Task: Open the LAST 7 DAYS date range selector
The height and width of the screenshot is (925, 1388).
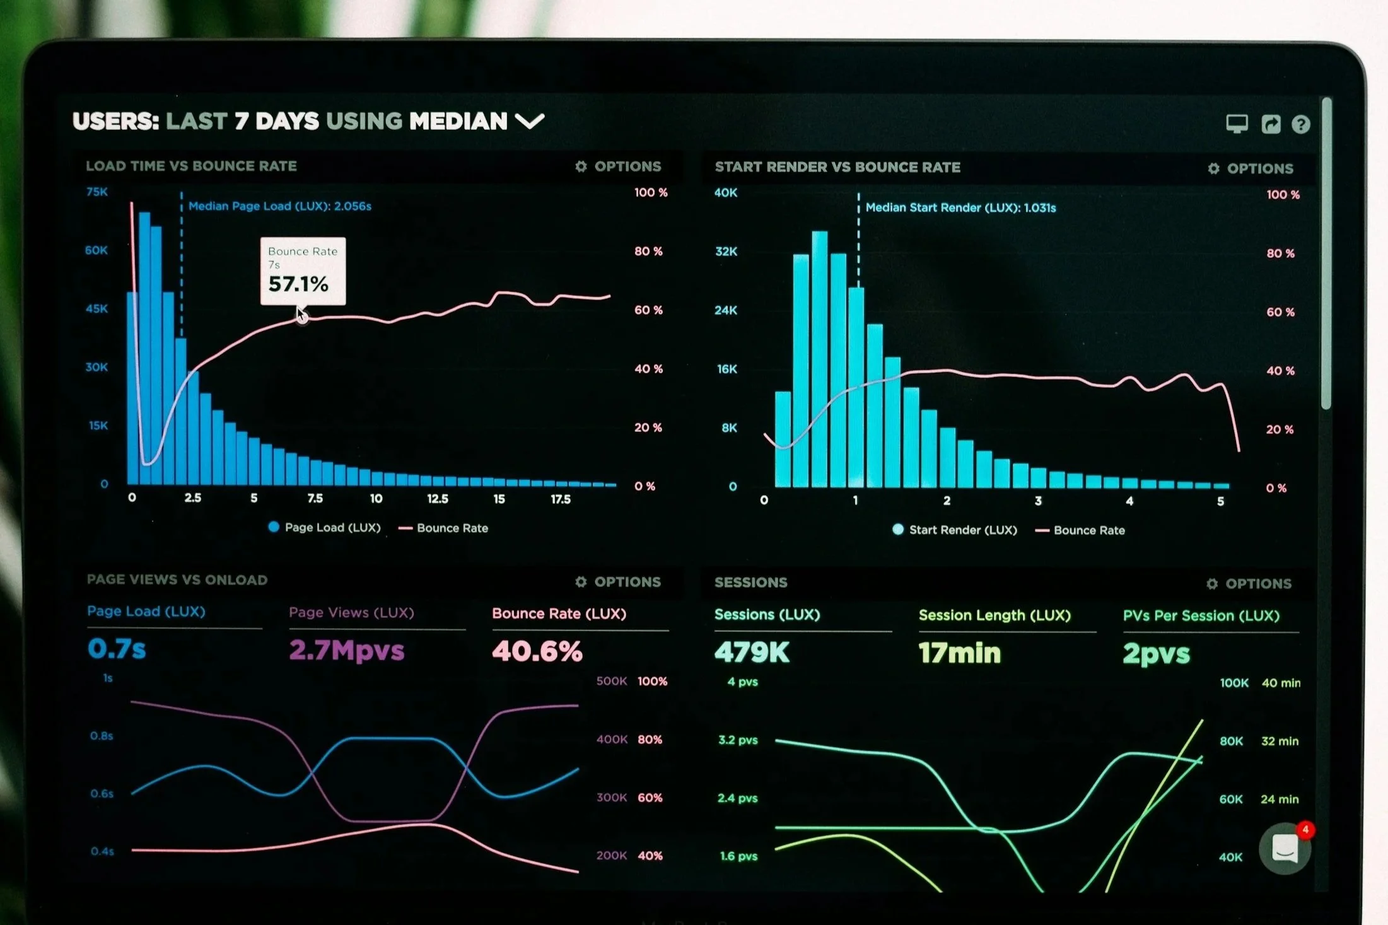Action: click(242, 121)
